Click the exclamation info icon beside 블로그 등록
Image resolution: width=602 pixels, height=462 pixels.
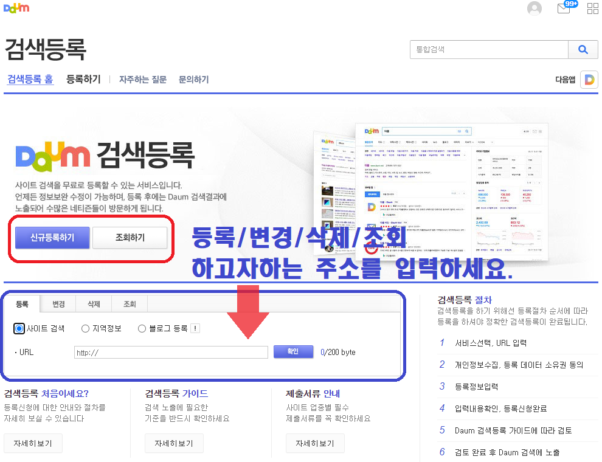pyautogui.click(x=195, y=328)
